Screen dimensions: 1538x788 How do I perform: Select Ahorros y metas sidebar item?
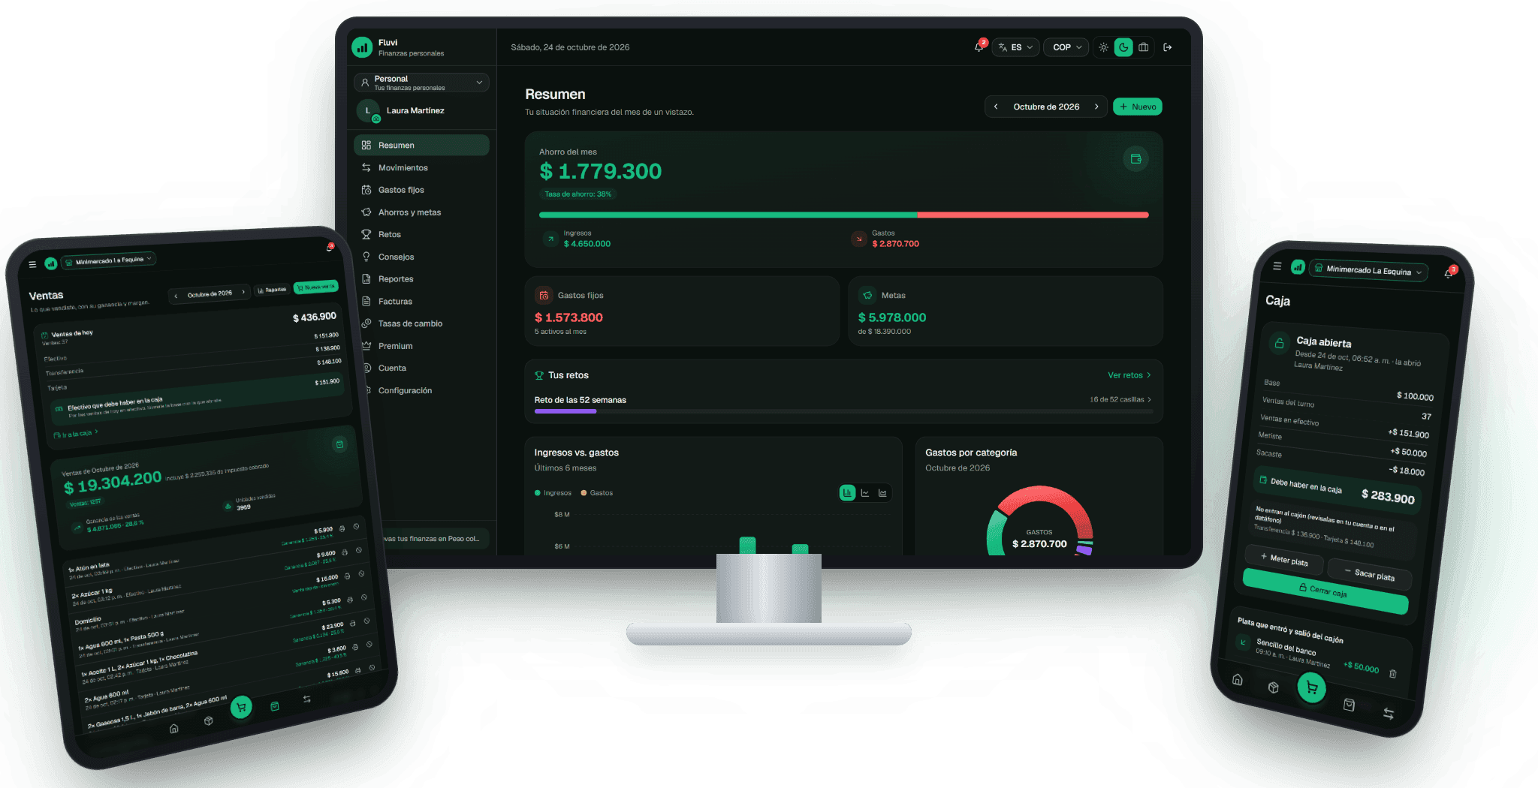tap(421, 212)
